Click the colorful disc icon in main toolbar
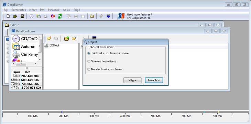The width and height of the screenshot is (251, 124). [x=53, y=16]
